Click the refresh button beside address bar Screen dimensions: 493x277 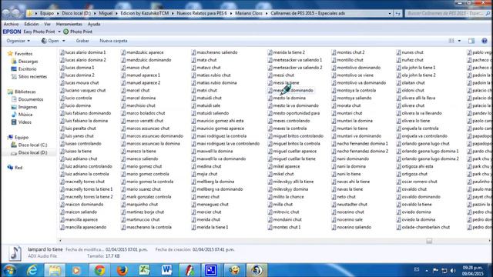398,14
